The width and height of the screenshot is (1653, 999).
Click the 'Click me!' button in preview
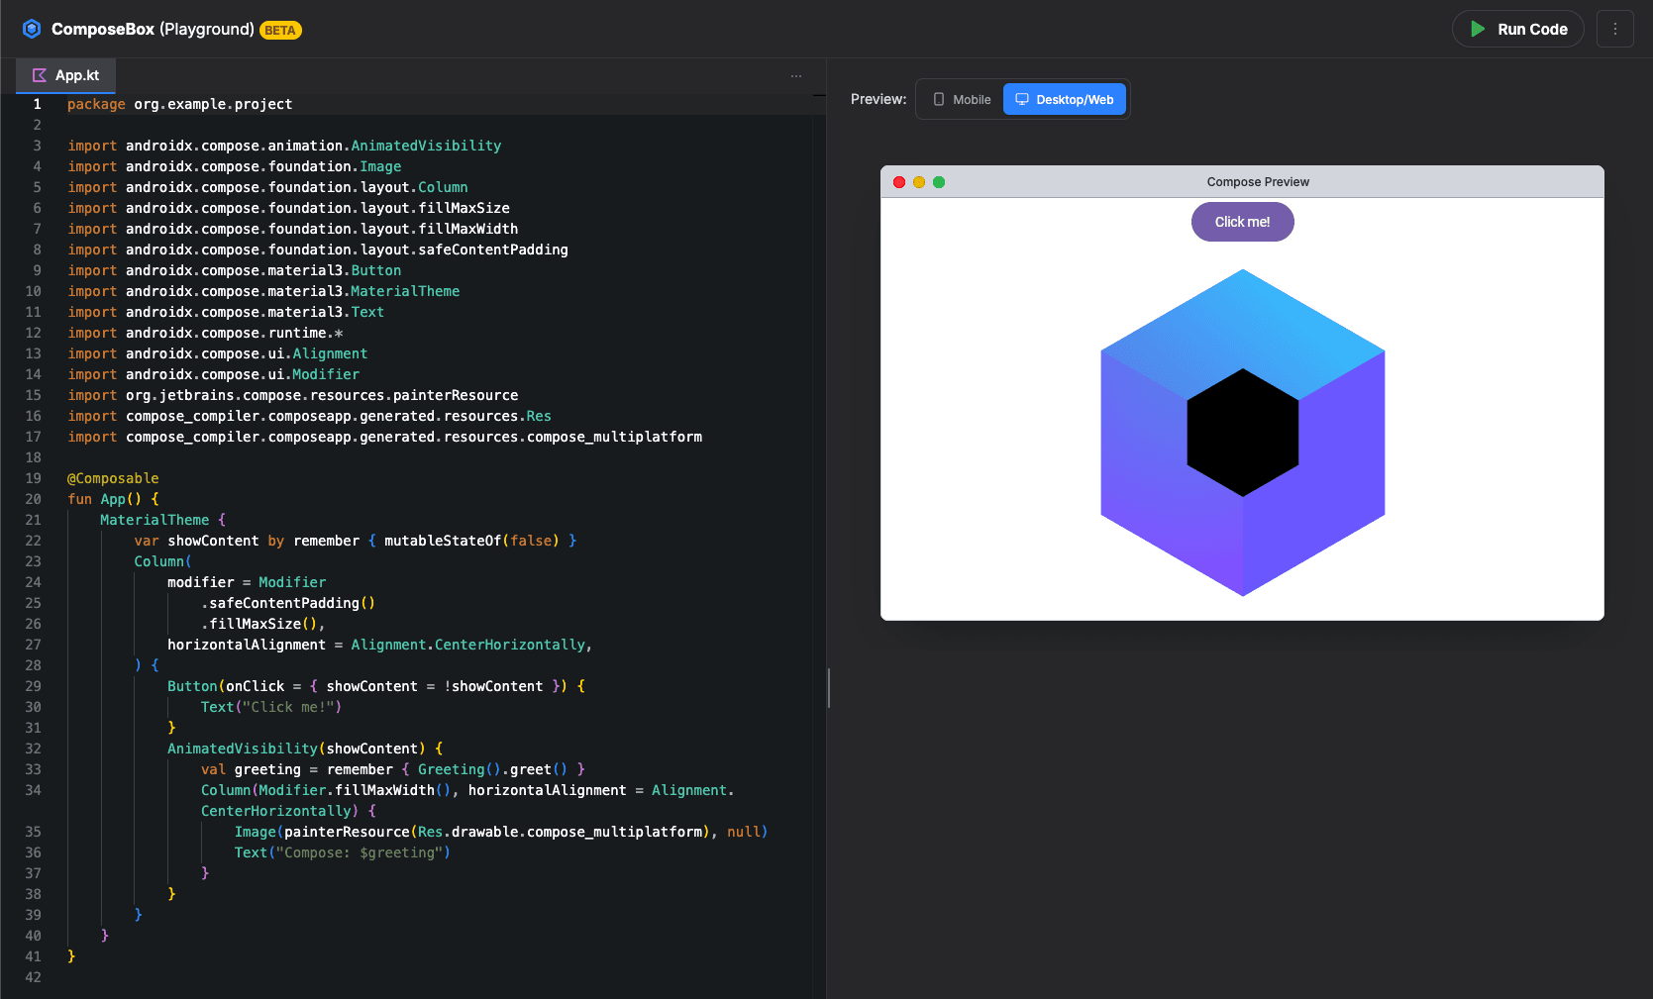point(1242,222)
